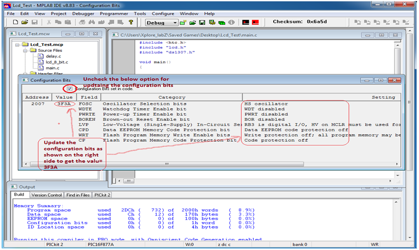This screenshot has height=250, width=419.
Task: Click the New File toolbar icon
Action: (x=15, y=22)
